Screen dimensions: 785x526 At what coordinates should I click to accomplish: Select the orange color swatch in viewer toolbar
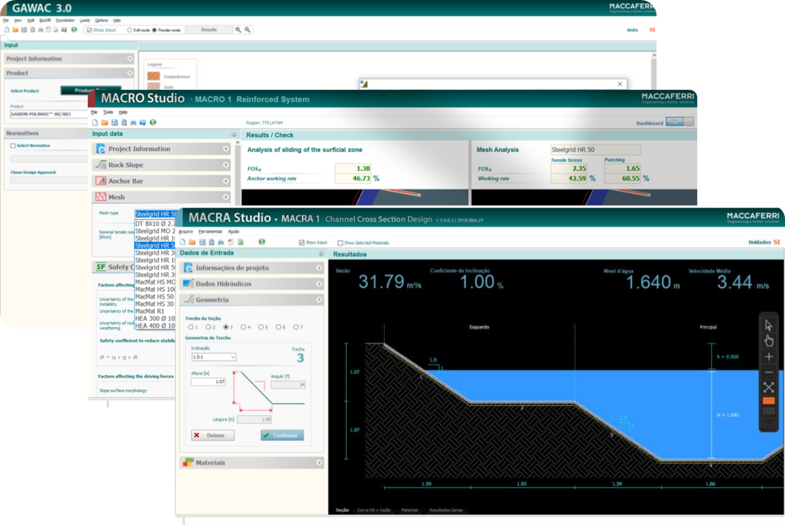point(769,400)
